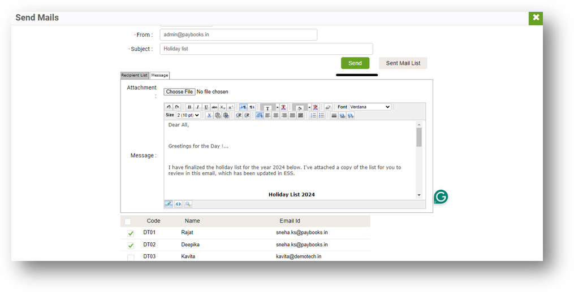Insert a bulleted list
Screen dimensions: 574x292
point(321,115)
